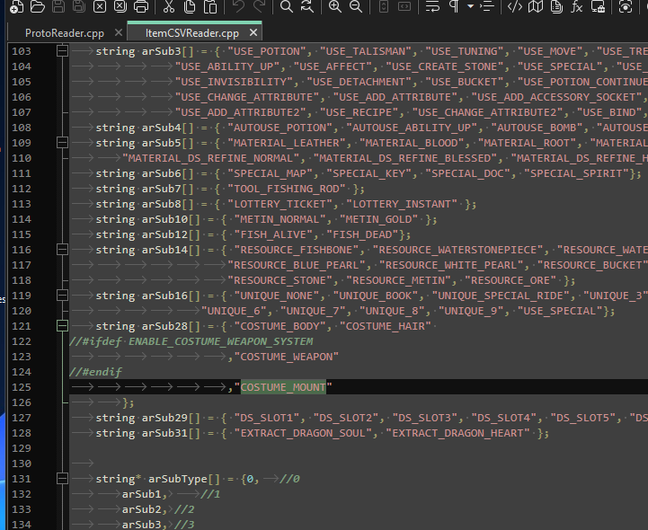Viewport: 648px width, 530px height.
Task: Click "USE_DETACHMENT" on line 105
Action: pos(360,82)
